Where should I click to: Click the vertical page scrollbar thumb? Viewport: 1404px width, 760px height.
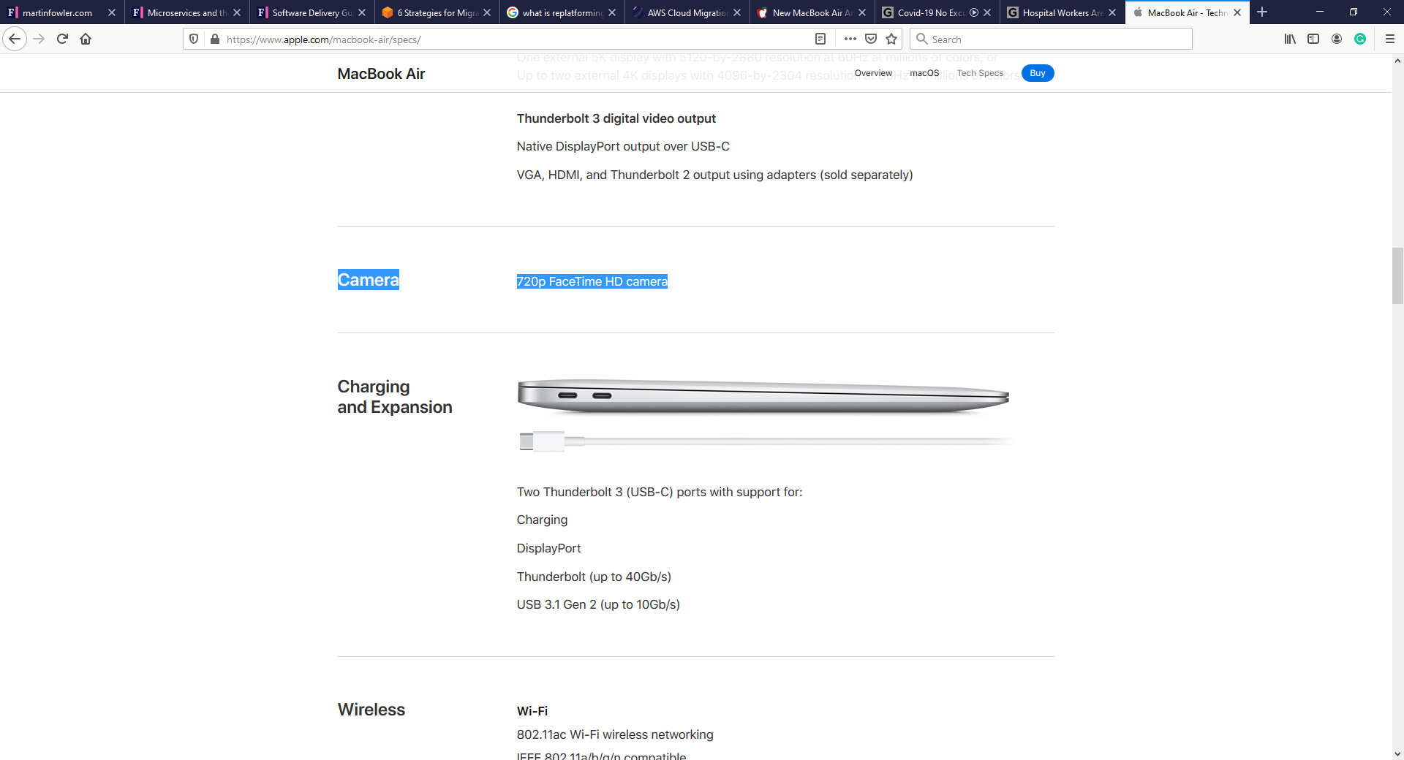pos(1397,275)
